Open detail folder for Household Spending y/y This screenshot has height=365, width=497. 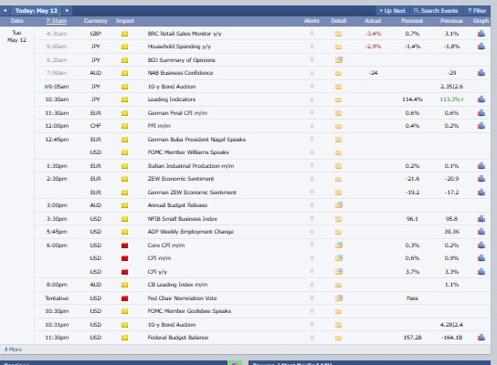tap(338, 47)
